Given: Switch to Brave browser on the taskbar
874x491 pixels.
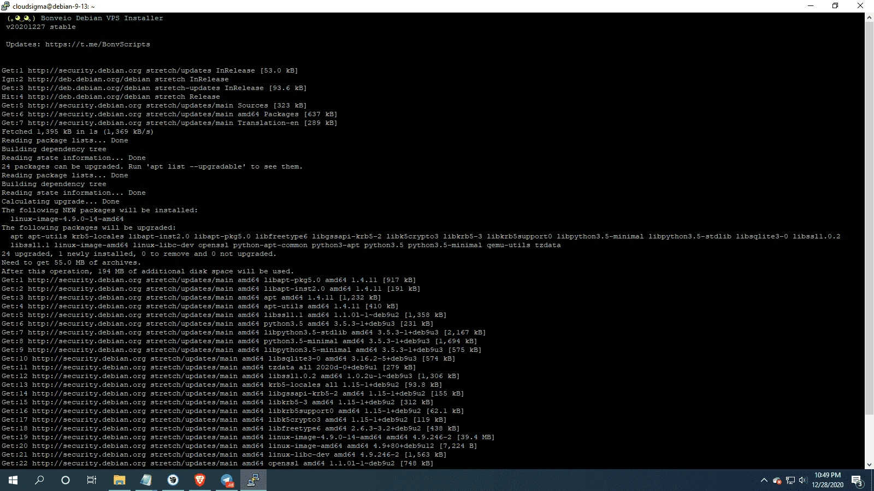Looking at the screenshot, I should 199,480.
